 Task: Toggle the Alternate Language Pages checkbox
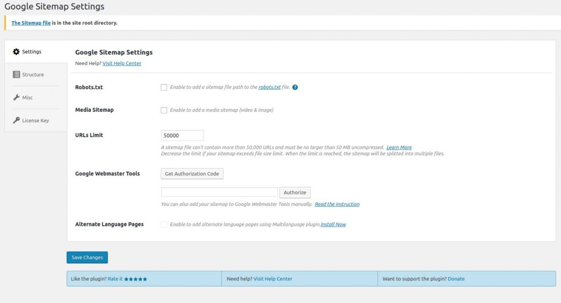164,224
